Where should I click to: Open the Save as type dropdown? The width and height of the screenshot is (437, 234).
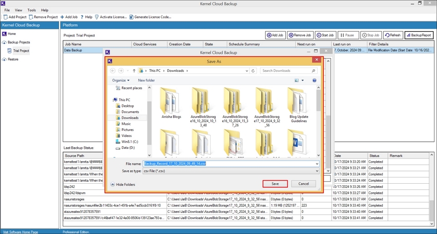click(231, 171)
